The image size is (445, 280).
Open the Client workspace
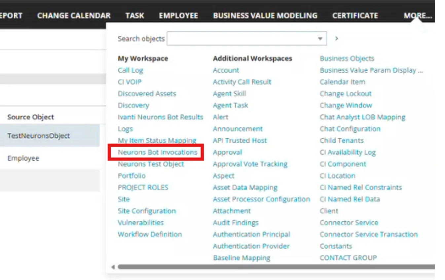click(x=329, y=211)
